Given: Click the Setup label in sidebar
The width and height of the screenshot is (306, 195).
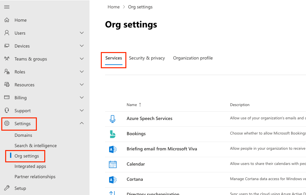Looking at the screenshot, I should point(20,188).
